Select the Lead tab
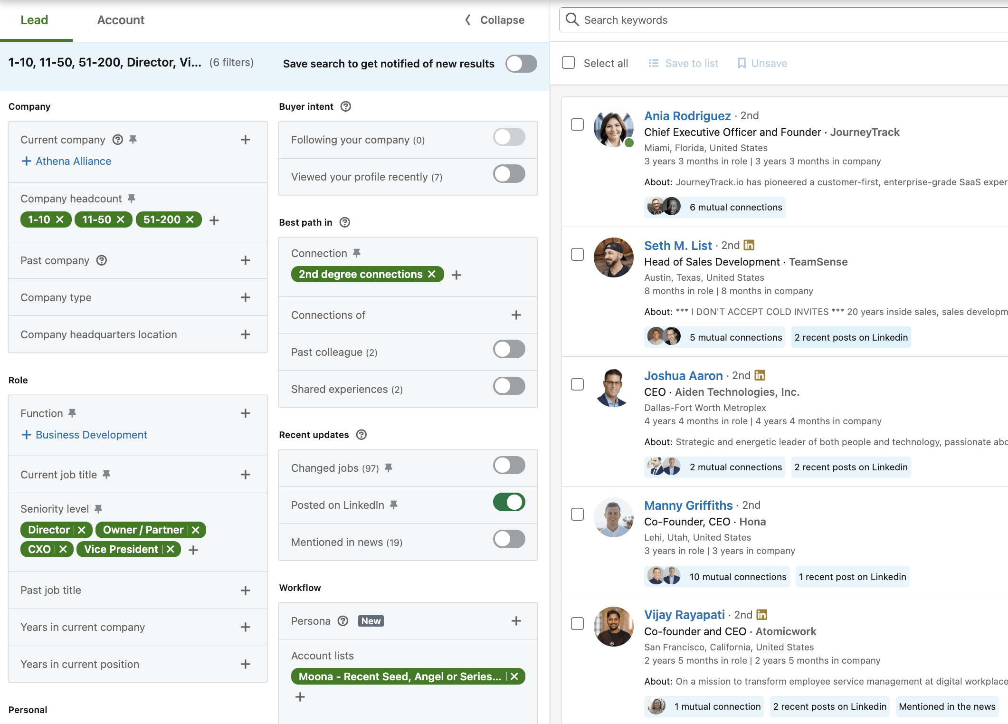The image size is (1008, 724). tap(34, 20)
